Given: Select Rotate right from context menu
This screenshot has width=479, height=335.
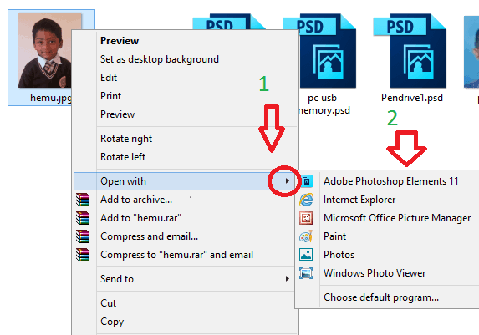Looking at the screenshot, I should tap(126, 139).
